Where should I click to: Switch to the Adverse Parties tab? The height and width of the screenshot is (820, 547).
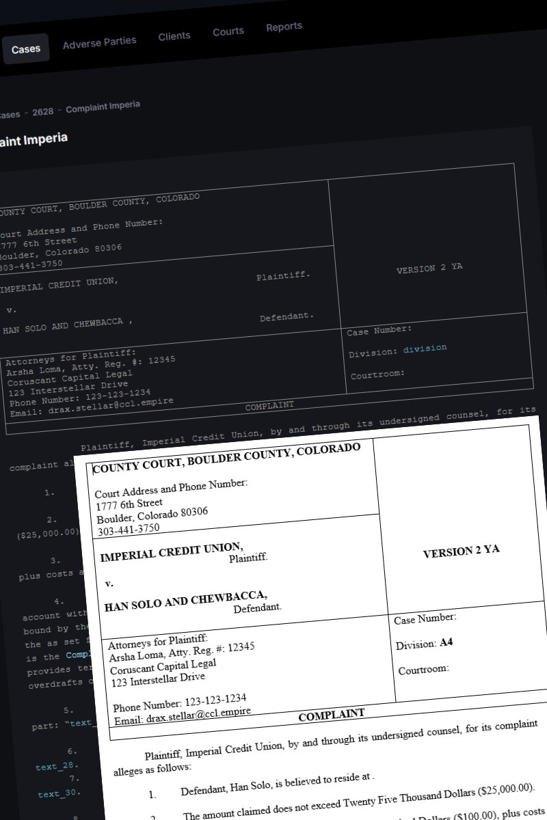[99, 42]
